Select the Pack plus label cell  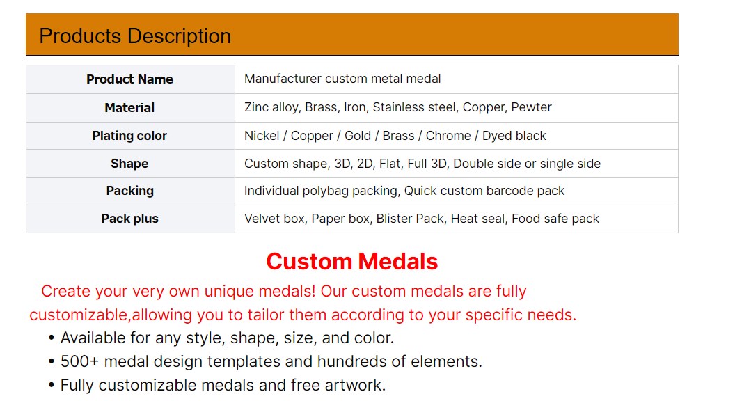click(130, 219)
